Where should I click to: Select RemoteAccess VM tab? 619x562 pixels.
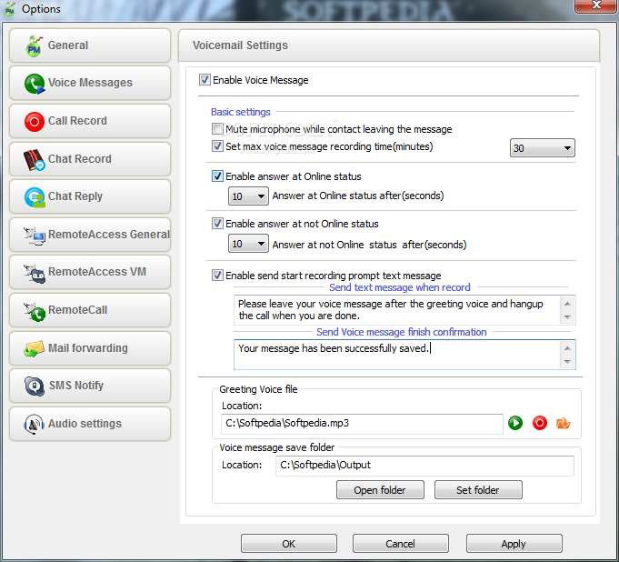(90, 273)
